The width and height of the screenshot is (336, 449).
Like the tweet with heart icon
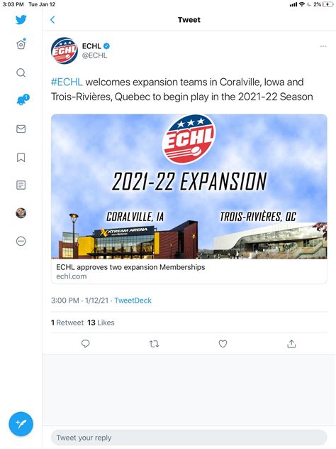tap(223, 343)
